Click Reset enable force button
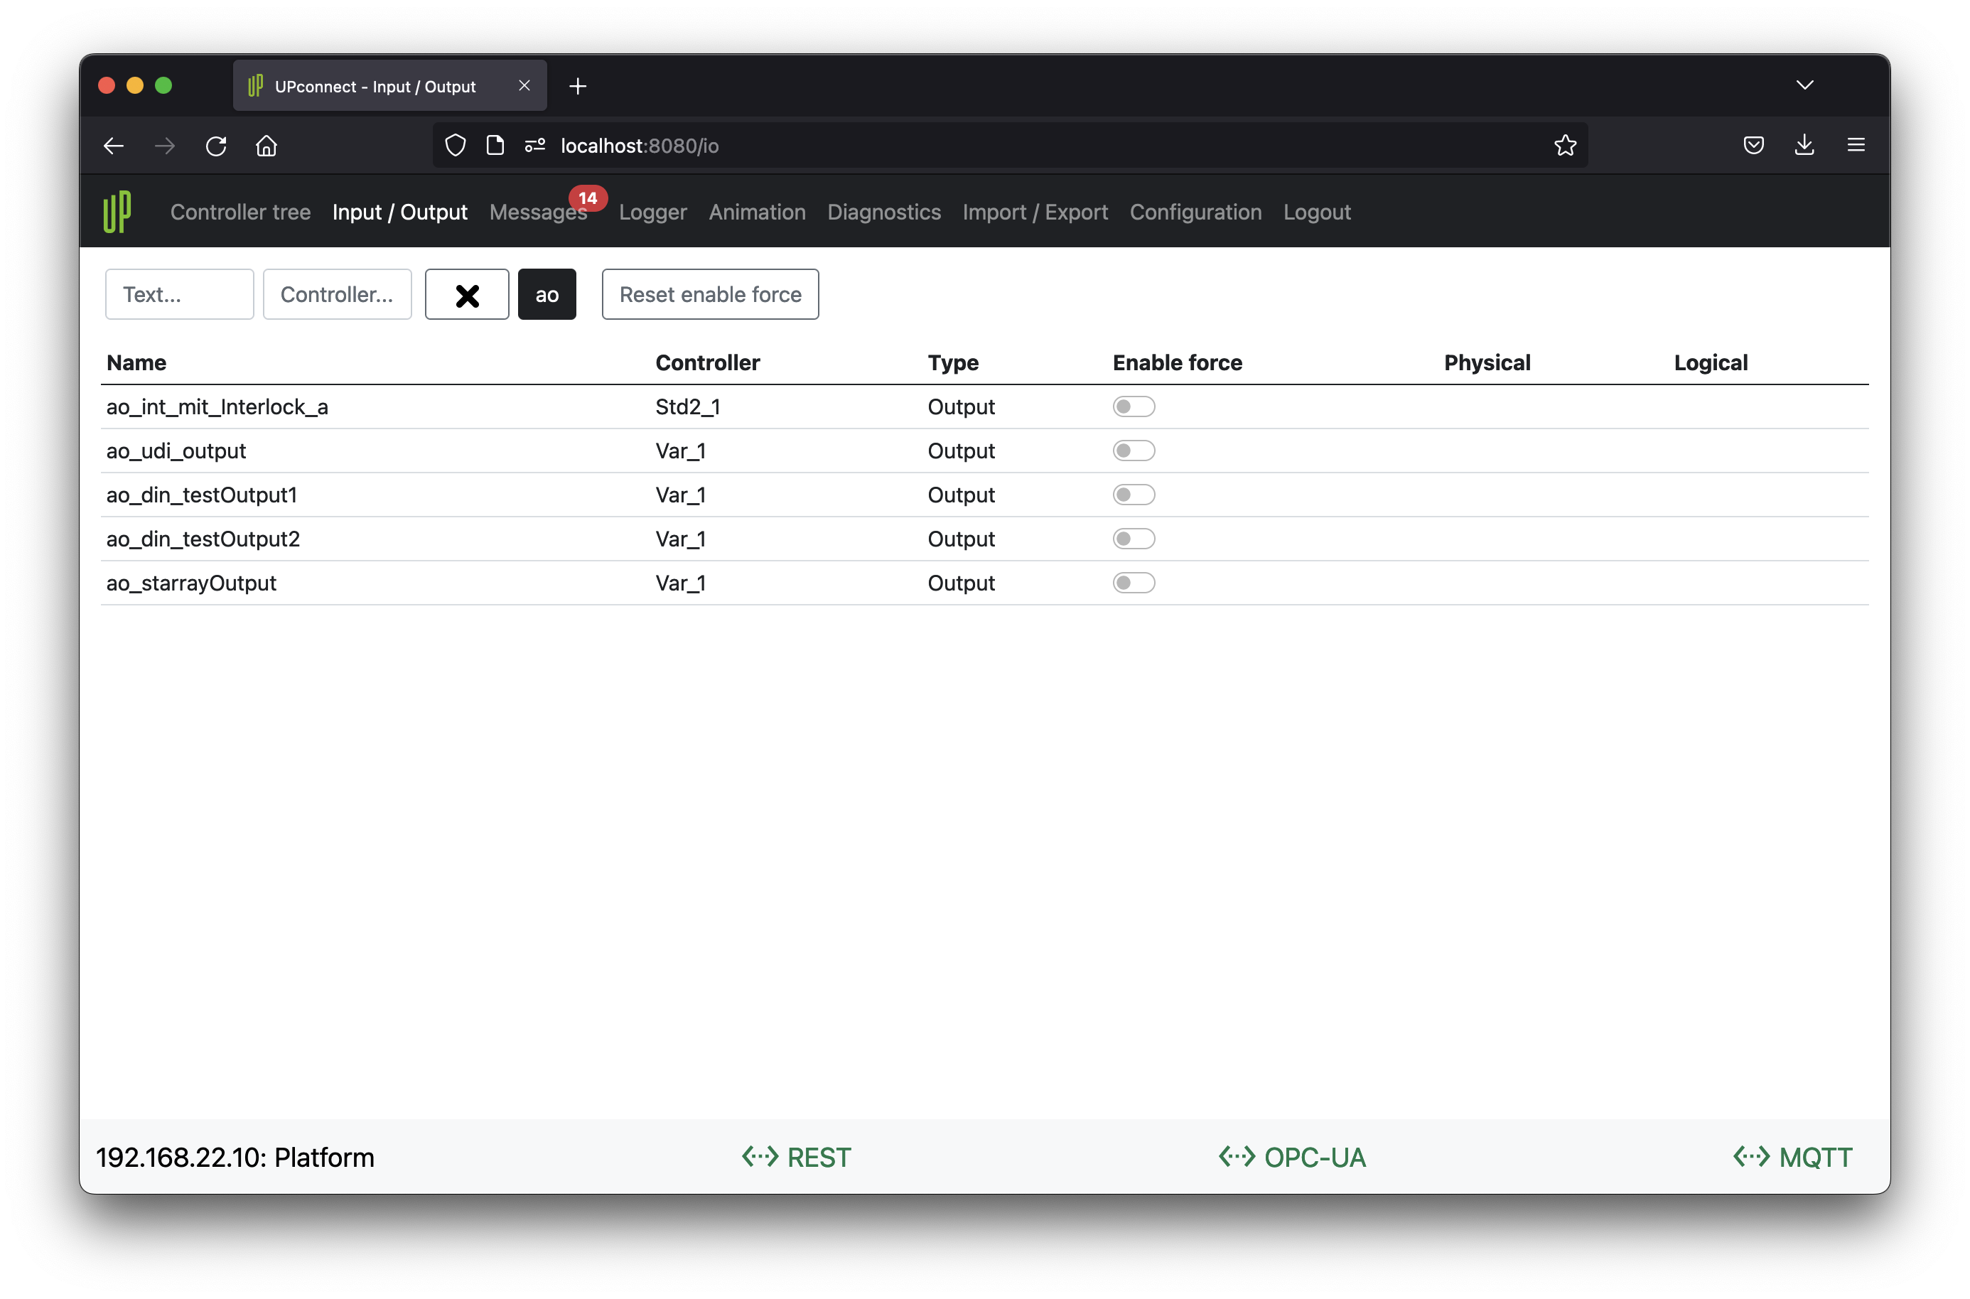Screen dimensions: 1970x1299 710,294
